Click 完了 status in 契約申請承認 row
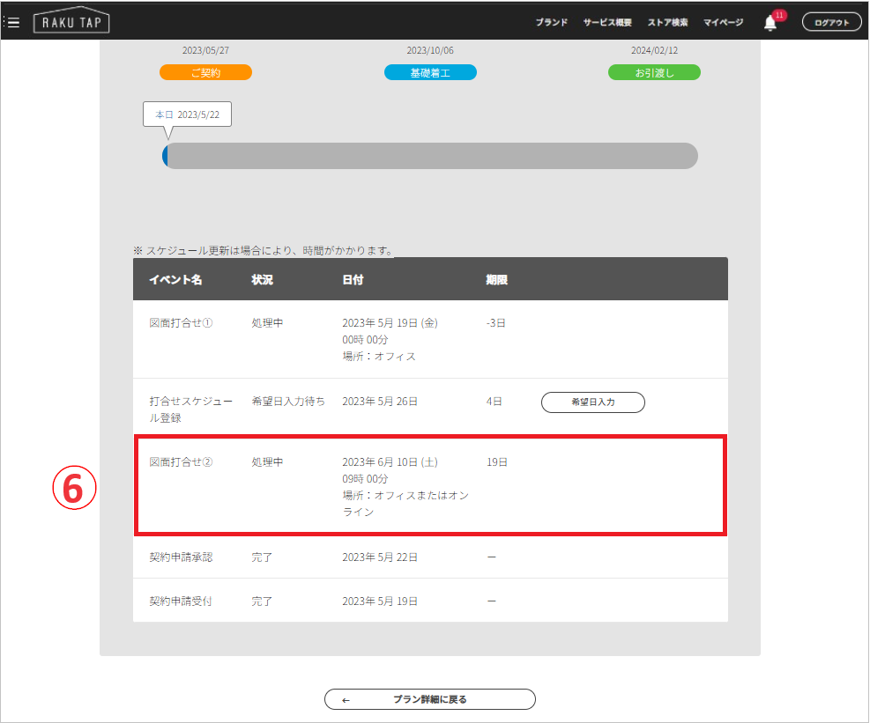This screenshot has width=870, height=723. tap(262, 557)
